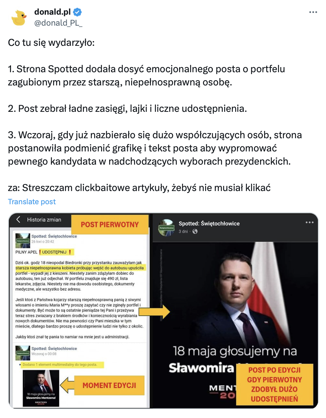Screen dimensions: 326x418
Task: Open the donald.pl duck avatar
Action: click(19, 18)
